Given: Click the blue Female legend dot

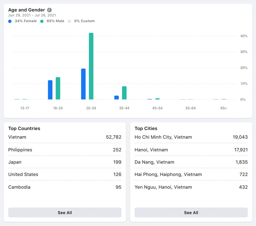Looking at the screenshot, I should click(10, 21).
